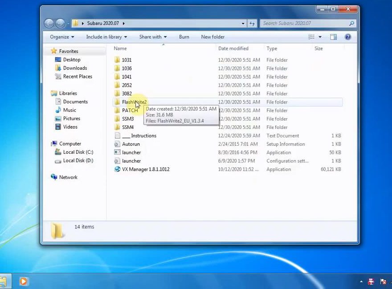The height and width of the screenshot is (289, 392).
Task: Click the Action Center flag tray icon
Action: point(383,282)
